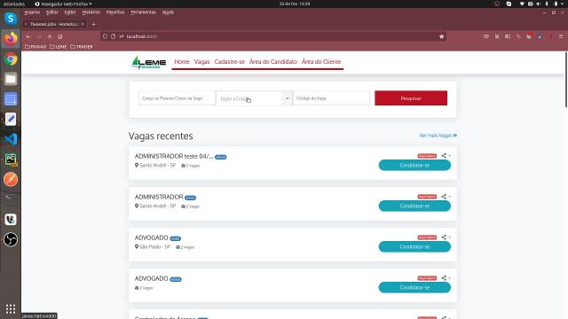
Task: Share the São Paulo ADVOGADO job
Action: [x=446, y=237]
